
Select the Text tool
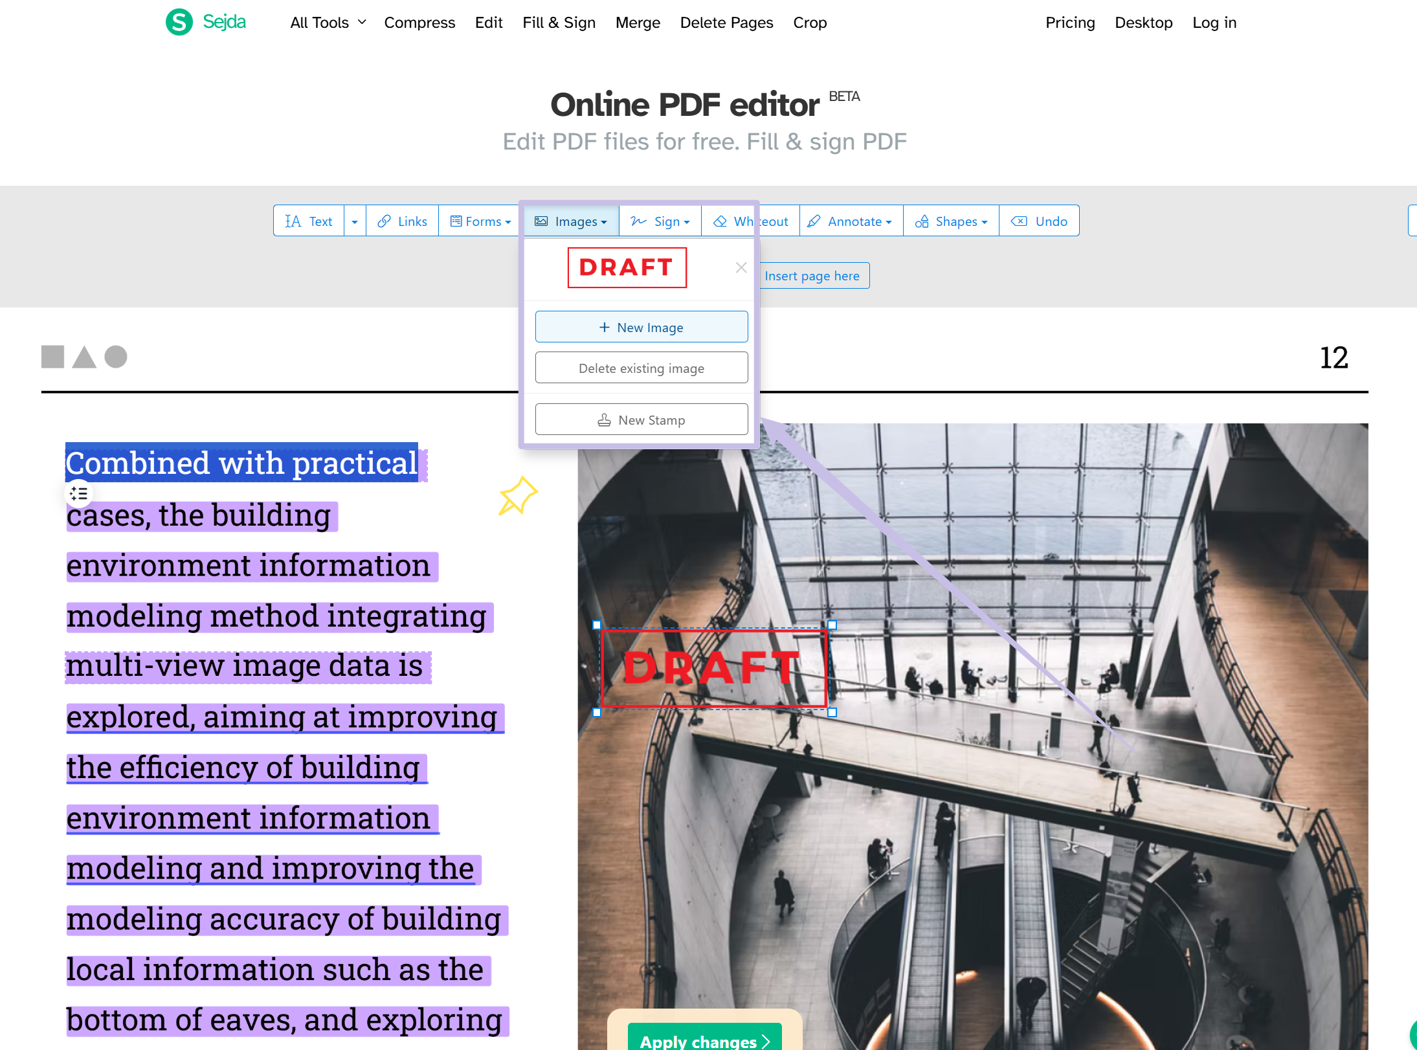tap(309, 221)
